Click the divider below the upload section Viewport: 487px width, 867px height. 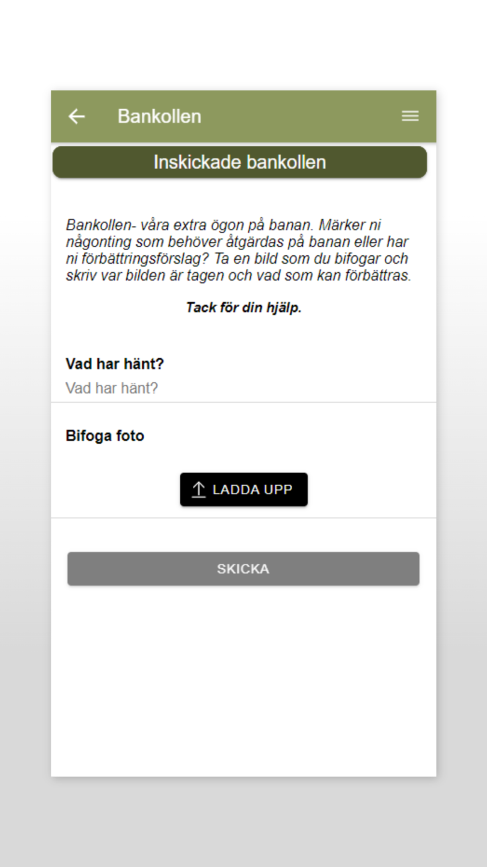243,518
